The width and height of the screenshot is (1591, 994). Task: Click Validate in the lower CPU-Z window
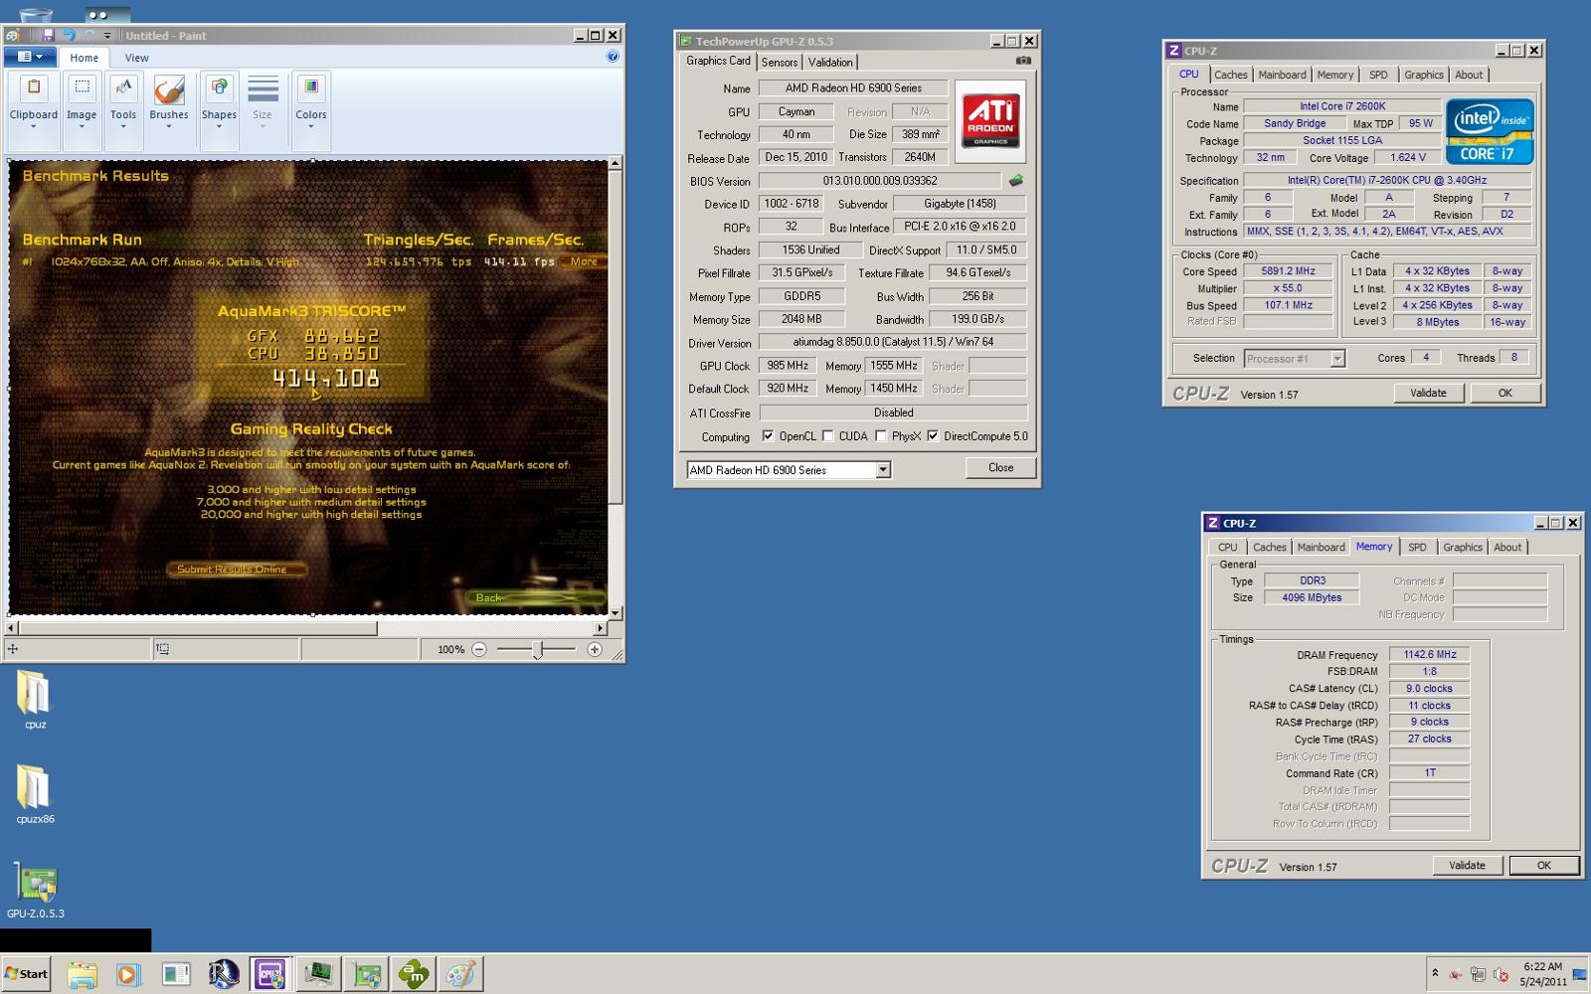1467,865
